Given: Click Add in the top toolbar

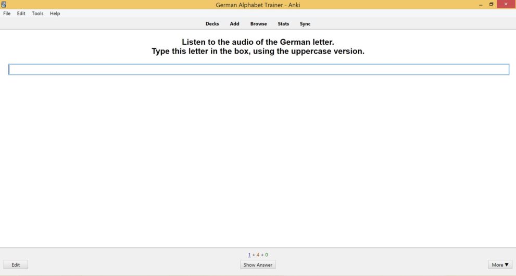Looking at the screenshot, I should [234, 24].
